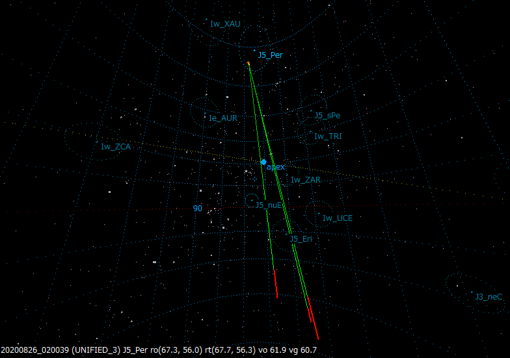Select the Iw_ZCA radiant label
510x358 pixels.
point(116,147)
